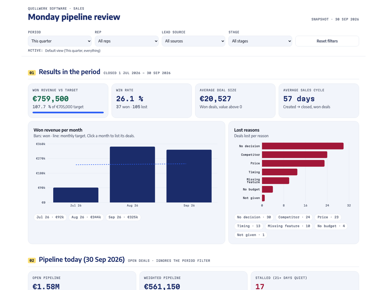Click the No decision bar in Lost reasons
This screenshot has height=290, width=387.
(303, 146)
